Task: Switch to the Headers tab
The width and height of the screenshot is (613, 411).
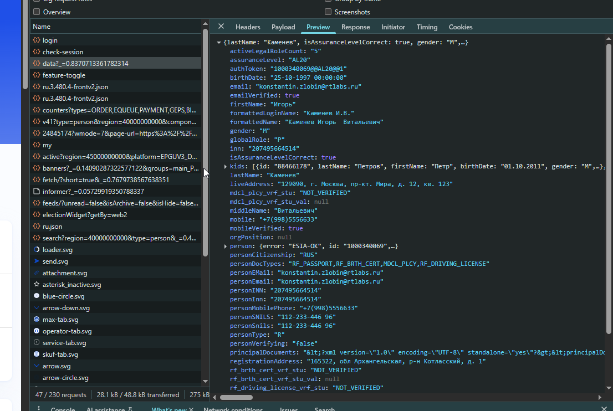Action: tap(248, 27)
